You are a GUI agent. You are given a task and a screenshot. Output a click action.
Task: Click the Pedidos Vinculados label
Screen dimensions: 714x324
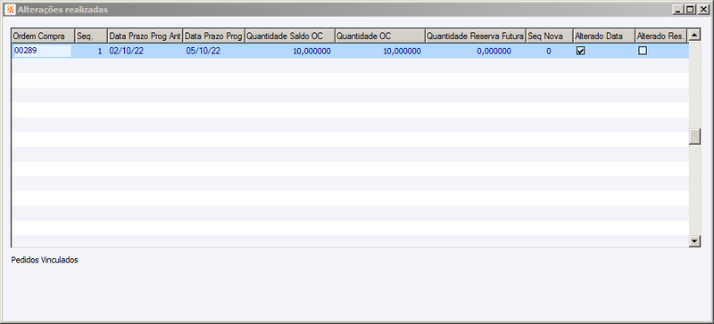click(45, 261)
